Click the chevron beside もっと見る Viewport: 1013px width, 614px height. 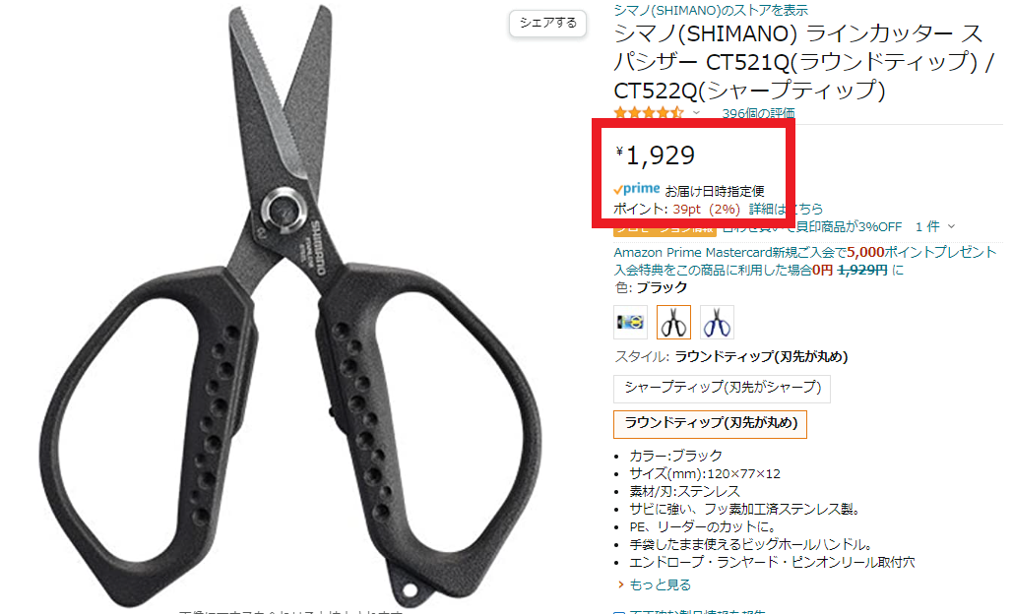[621, 584]
